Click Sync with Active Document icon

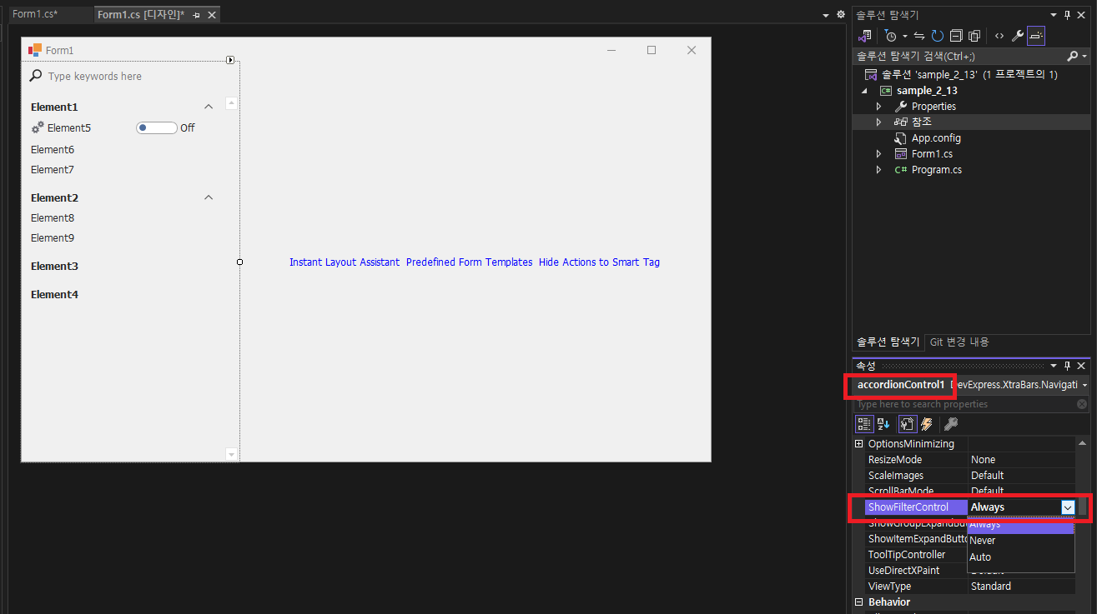pyautogui.click(x=919, y=36)
